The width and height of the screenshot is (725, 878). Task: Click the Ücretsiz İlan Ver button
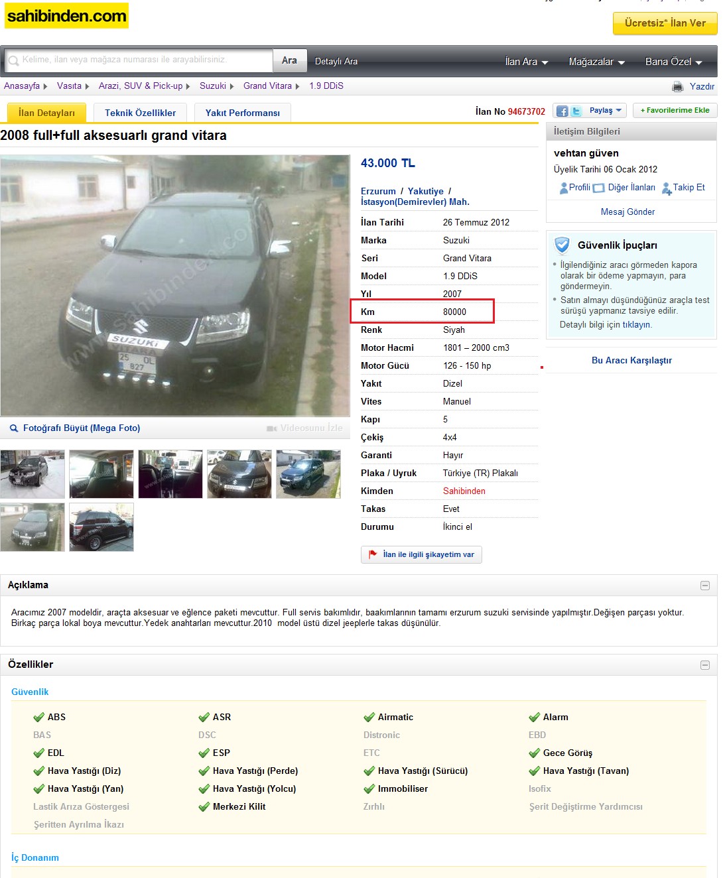click(x=665, y=23)
